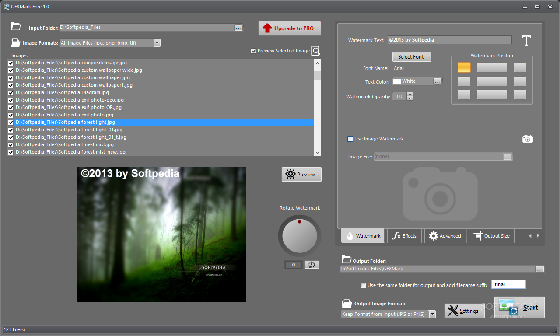Select center watermark position
Viewport: 560px width, 336px height.
[x=492, y=81]
